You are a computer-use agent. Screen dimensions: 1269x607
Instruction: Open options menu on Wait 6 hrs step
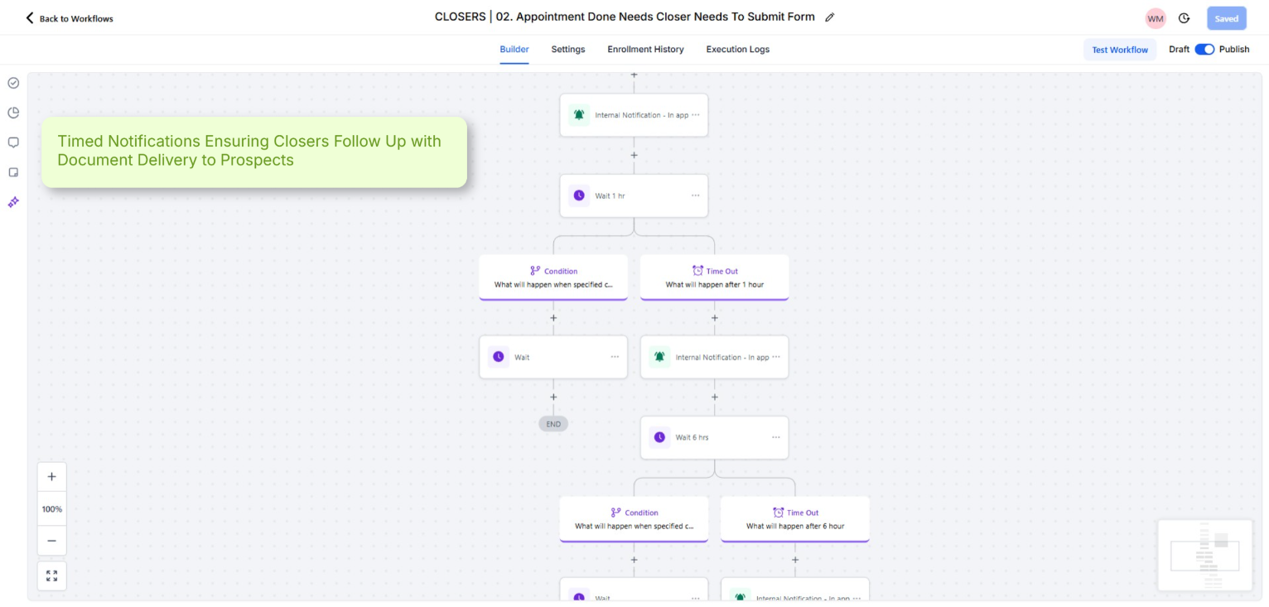[775, 437]
